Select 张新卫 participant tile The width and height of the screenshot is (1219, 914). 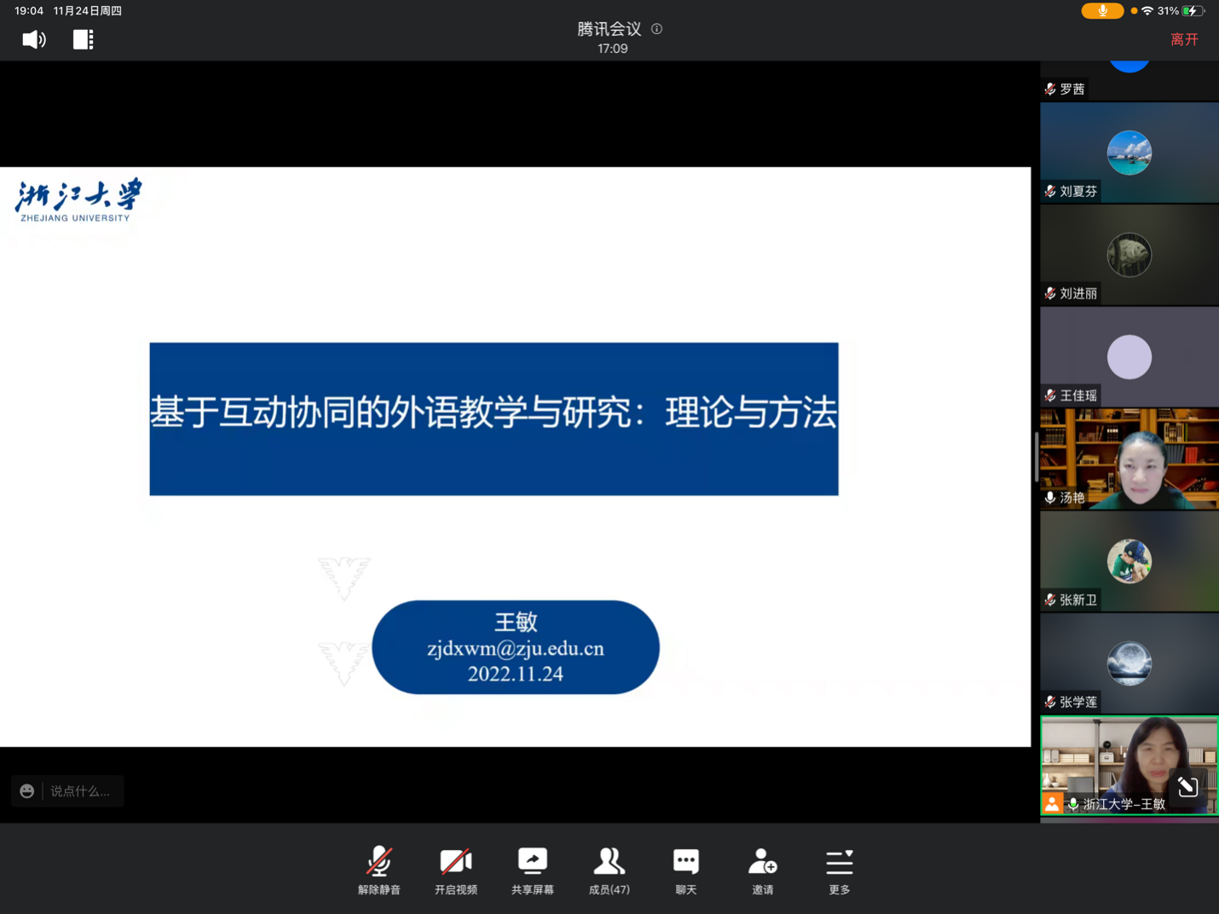[x=1129, y=561]
